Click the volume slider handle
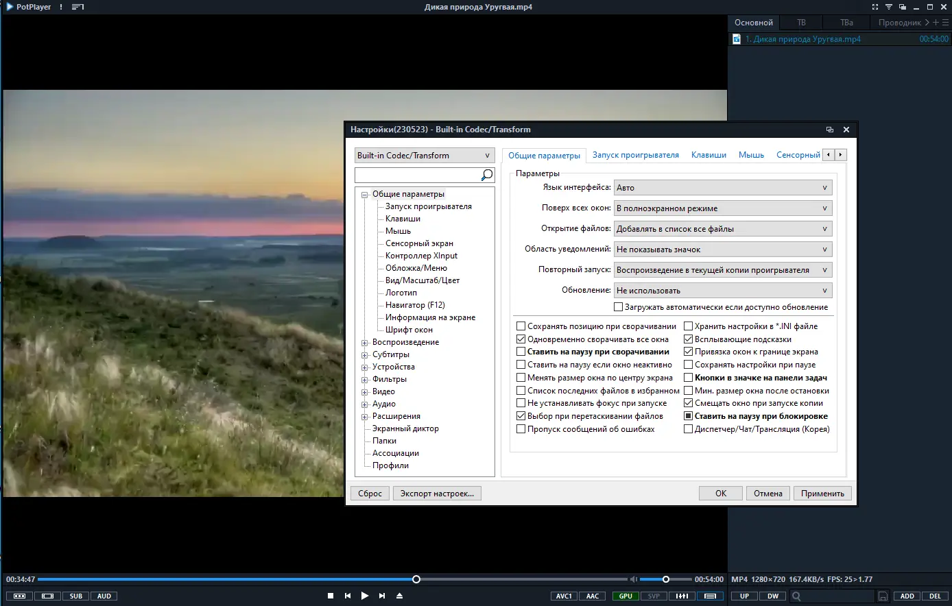The width and height of the screenshot is (952, 606). (665, 579)
